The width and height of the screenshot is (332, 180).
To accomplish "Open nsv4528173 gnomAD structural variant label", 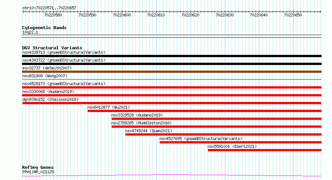I will 64,84.
